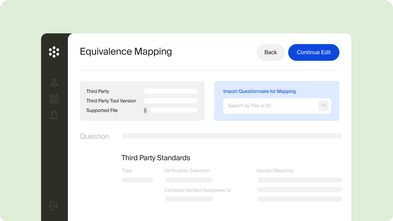Image resolution: width=393 pixels, height=221 pixels.
Task: Click the Continue Edit button
Action: [x=314, y=52]
